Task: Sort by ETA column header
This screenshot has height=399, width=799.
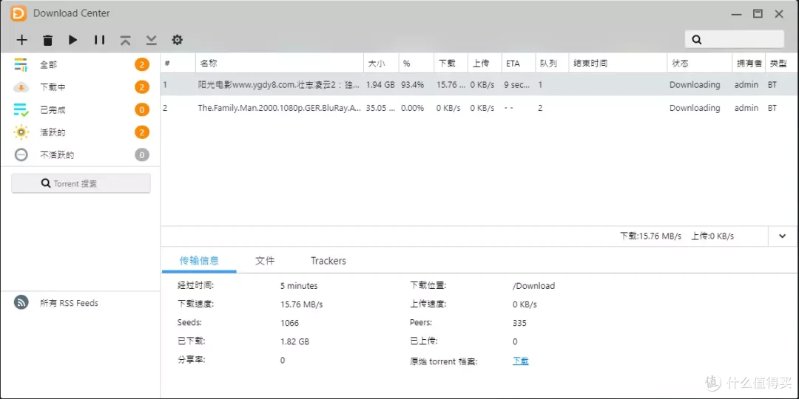Action: [x=518, y=64]
